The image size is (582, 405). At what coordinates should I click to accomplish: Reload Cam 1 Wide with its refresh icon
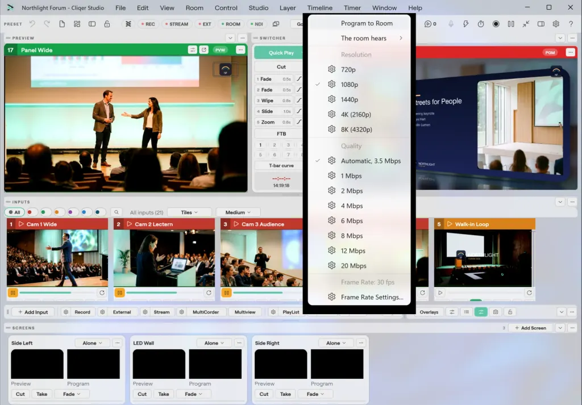(102, 293)
